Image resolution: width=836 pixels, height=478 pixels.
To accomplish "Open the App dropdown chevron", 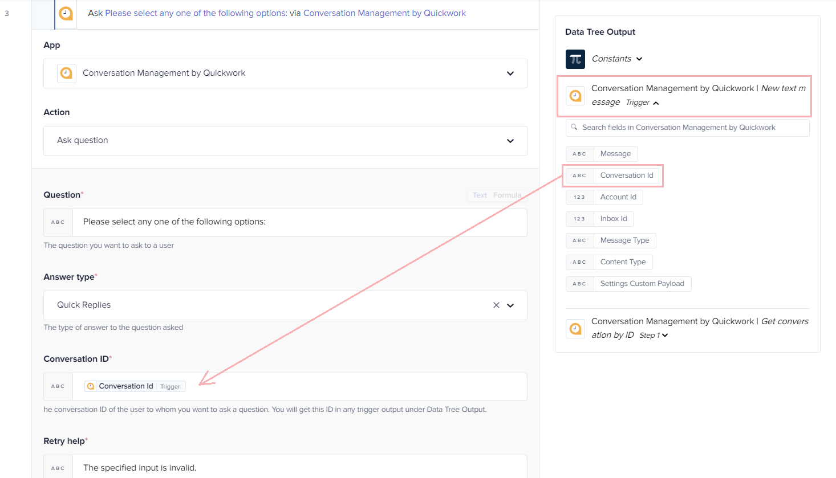I will point(510,73).
